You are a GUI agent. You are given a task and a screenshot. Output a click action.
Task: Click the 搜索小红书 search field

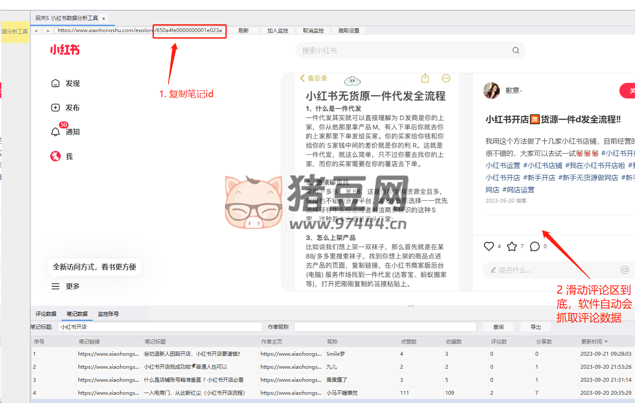click(403, 50)
